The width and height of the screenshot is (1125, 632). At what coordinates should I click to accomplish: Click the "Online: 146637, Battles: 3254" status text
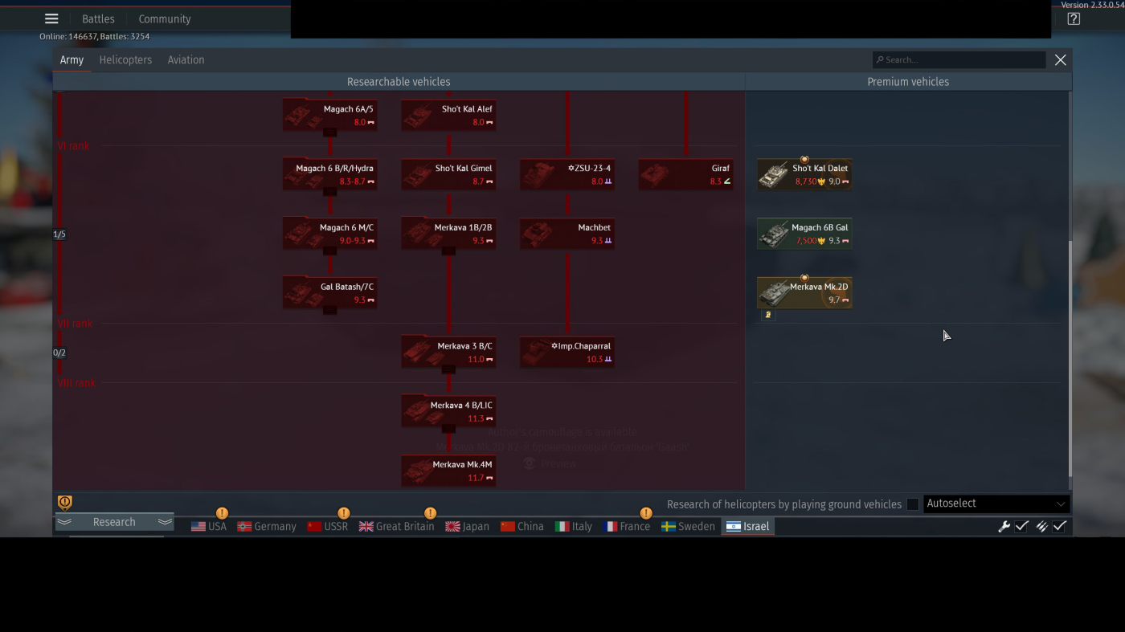(x=95, y=36)
